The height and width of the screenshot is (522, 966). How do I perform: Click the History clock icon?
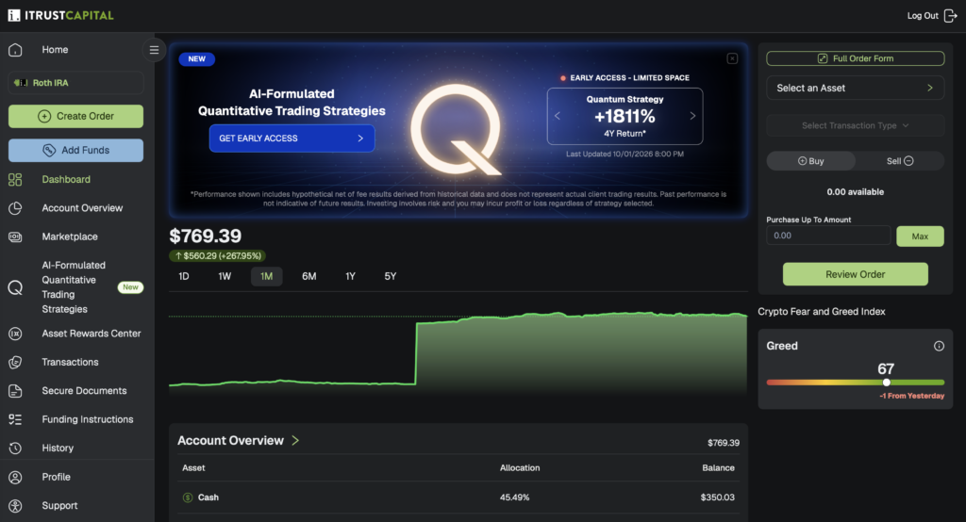coord(15,449)
